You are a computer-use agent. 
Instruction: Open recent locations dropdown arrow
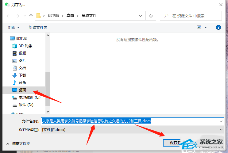click(x=25, y=16)
